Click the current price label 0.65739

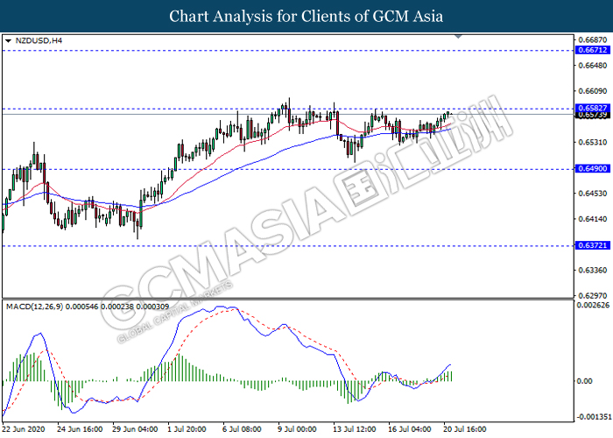(593, 115)
